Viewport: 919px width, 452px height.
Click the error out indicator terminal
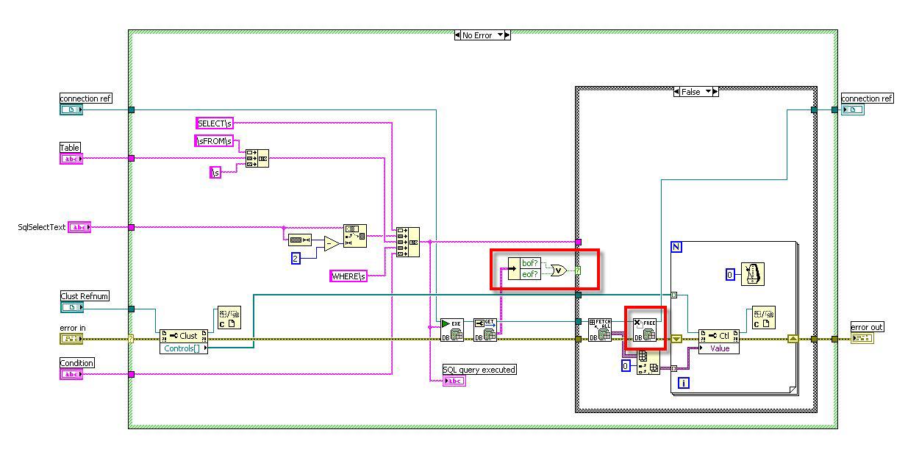(862, 338)
